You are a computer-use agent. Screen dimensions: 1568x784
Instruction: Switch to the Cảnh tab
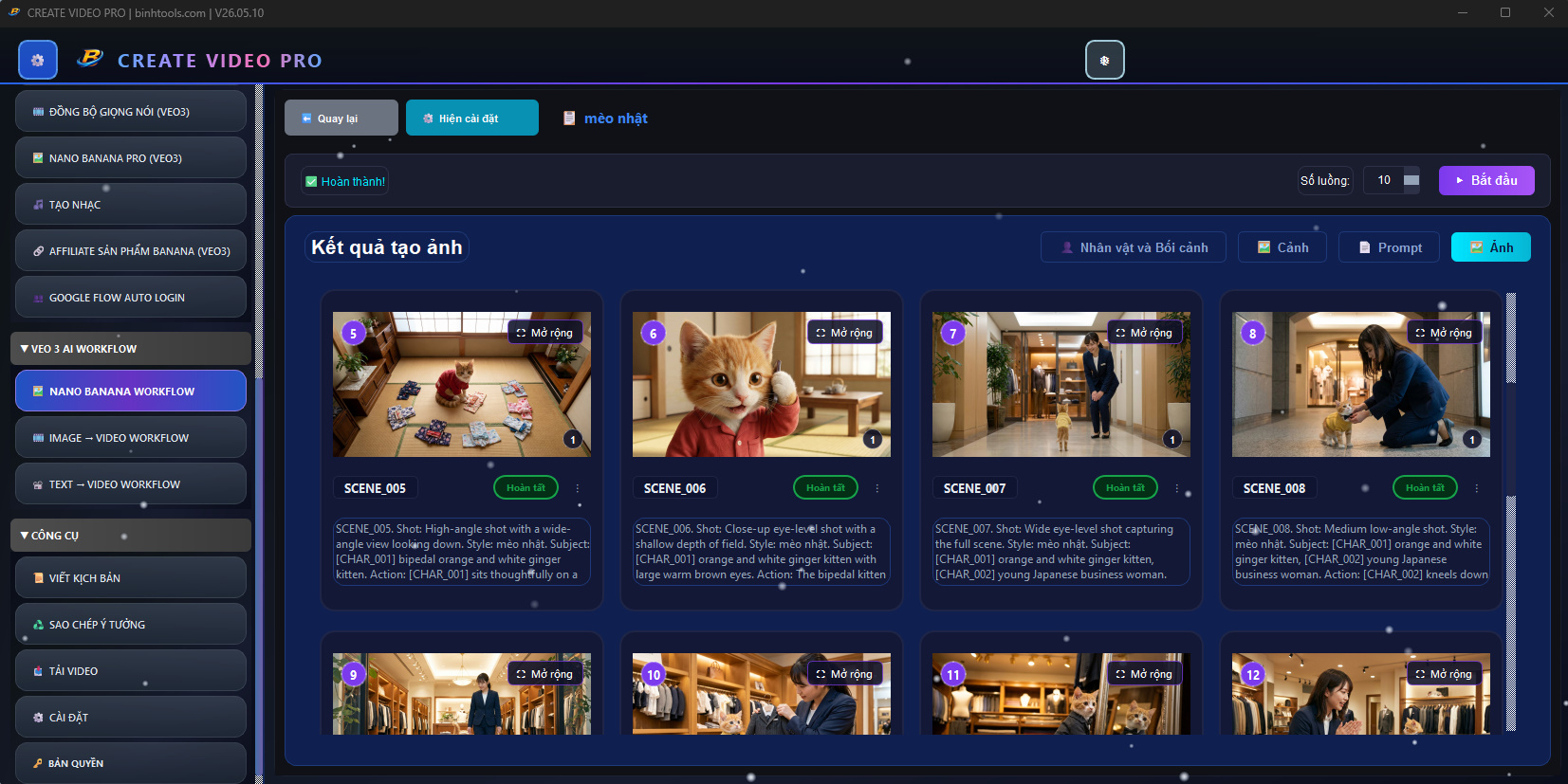coord(1282,247)
